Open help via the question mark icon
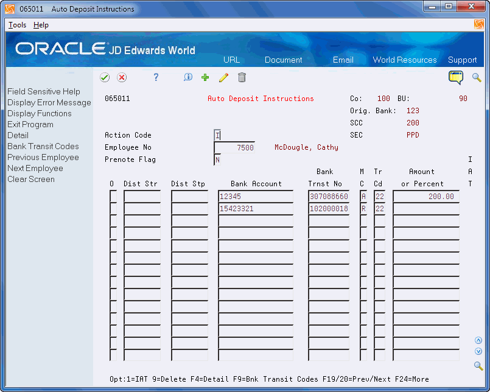The height and width of the screenshot is (392, 490). (x=156, y=77)
